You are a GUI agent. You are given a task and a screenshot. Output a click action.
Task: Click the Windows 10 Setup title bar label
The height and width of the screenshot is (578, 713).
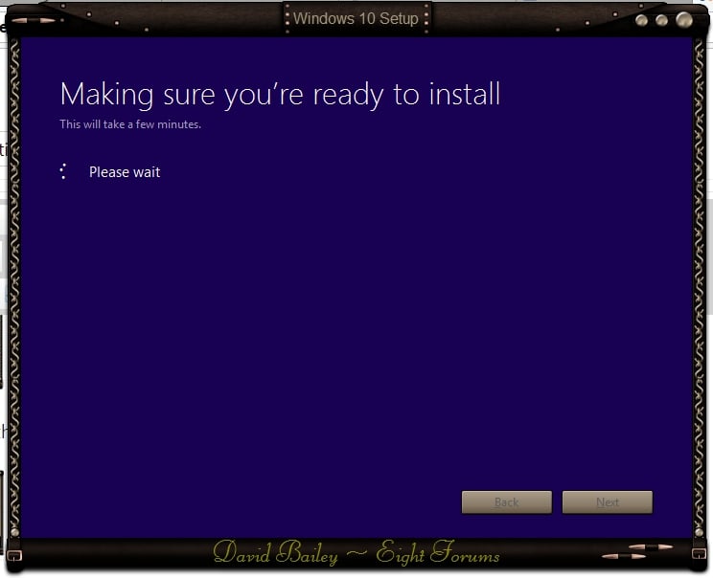point(356,18)
